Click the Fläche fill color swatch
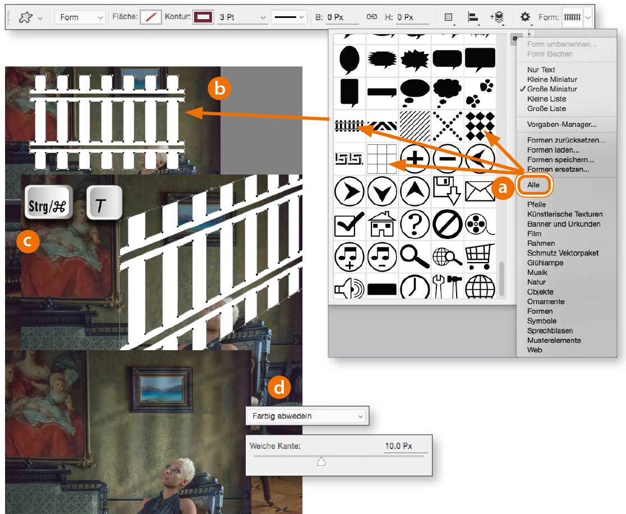This screenshot has width=626, height=514. coord(150,17)
